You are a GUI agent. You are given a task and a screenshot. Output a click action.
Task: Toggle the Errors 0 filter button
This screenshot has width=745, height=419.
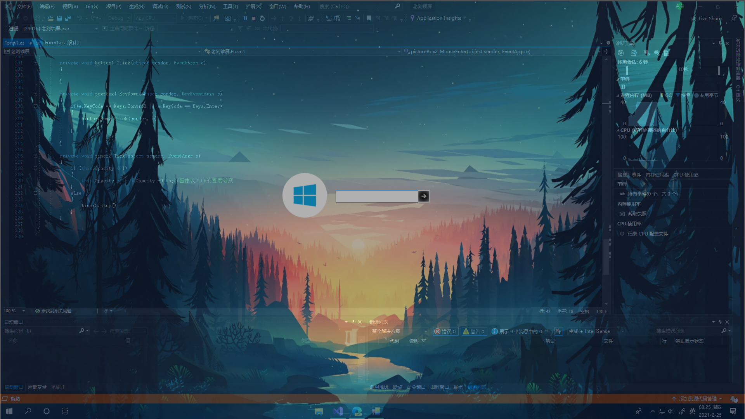[x=445, y=331]
